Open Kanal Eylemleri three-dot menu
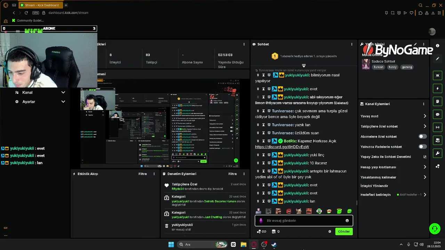Image resolution: width=445 pixels, height=250 pixels. coord(423,104)
